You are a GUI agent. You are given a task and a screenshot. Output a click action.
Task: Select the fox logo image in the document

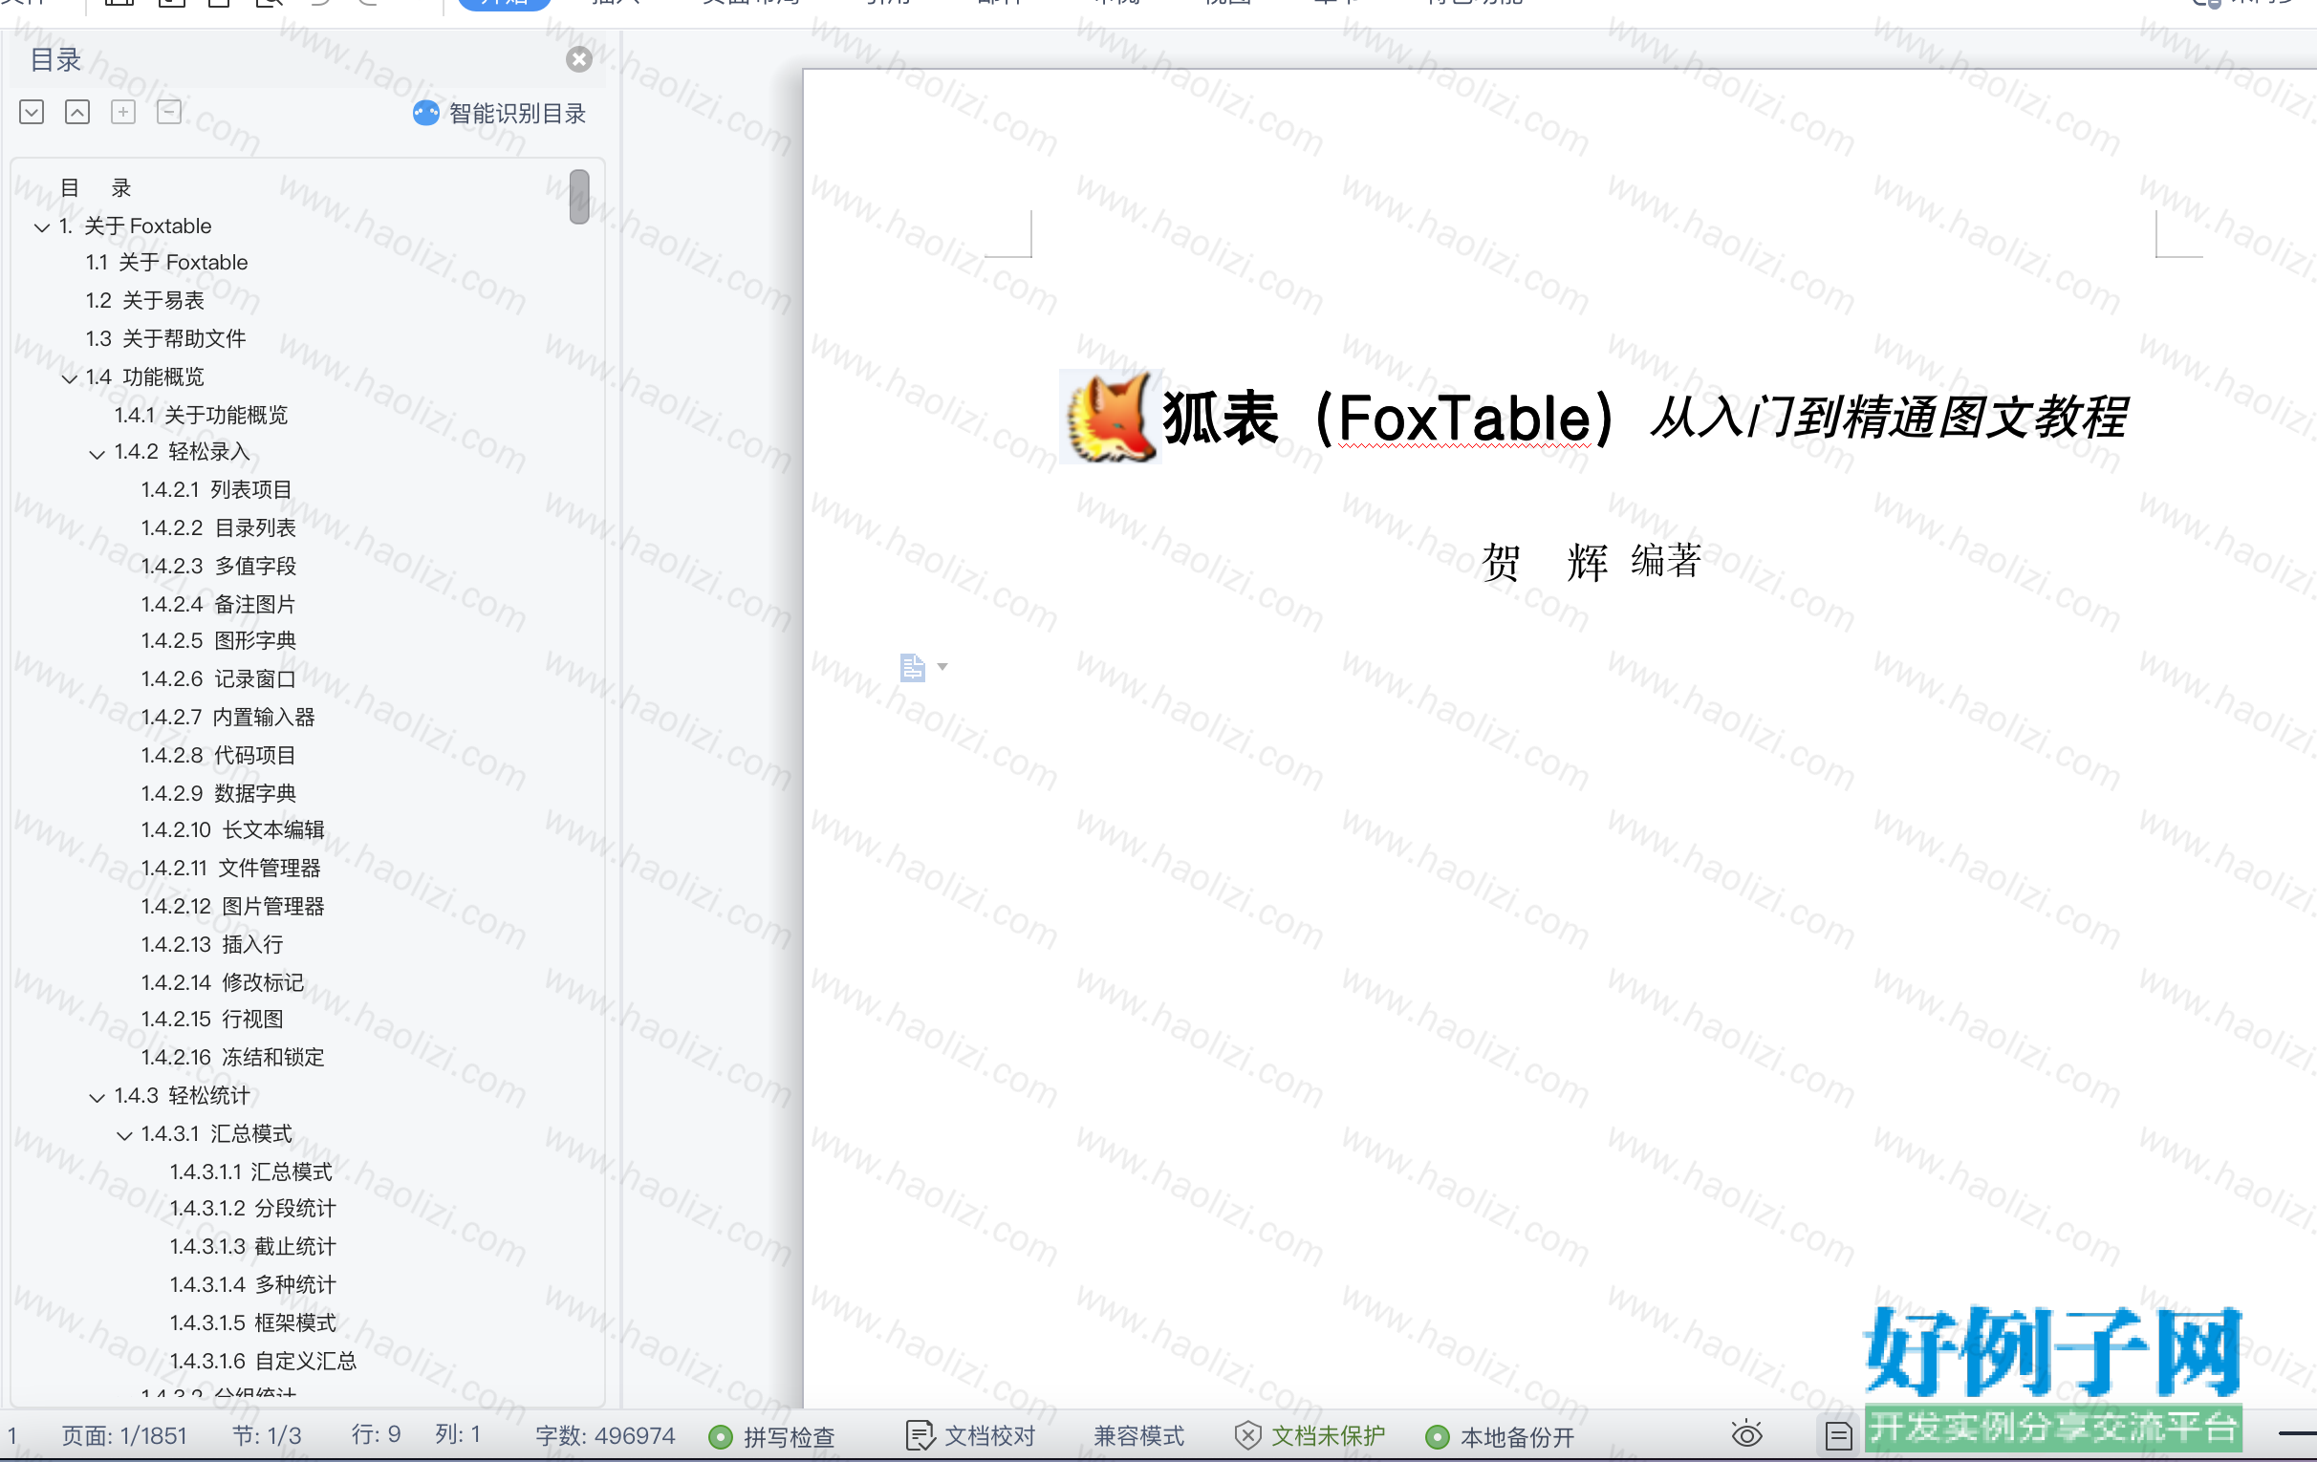pos(1111,417)
